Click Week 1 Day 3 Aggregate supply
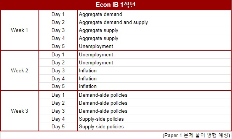Screen dimensions: 232x139 pos(154,30)
